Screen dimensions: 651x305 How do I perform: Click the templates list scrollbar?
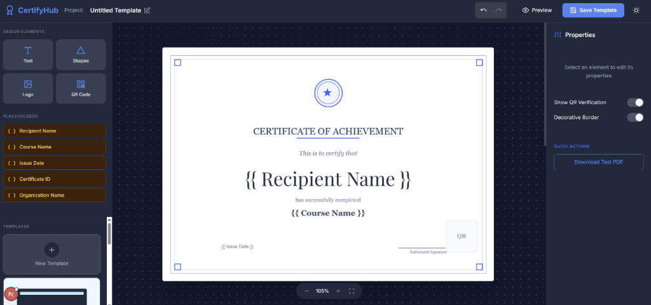coord(109,233)
